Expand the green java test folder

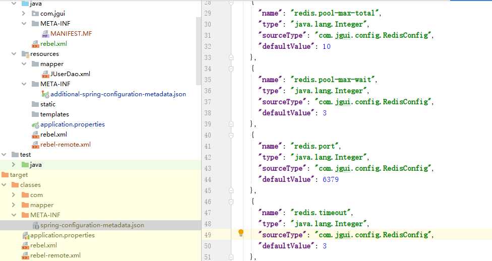tap(14, 165)
